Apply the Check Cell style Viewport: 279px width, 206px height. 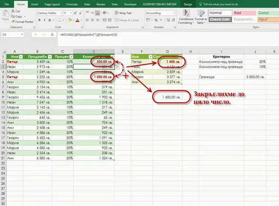(x=220, y=19)
